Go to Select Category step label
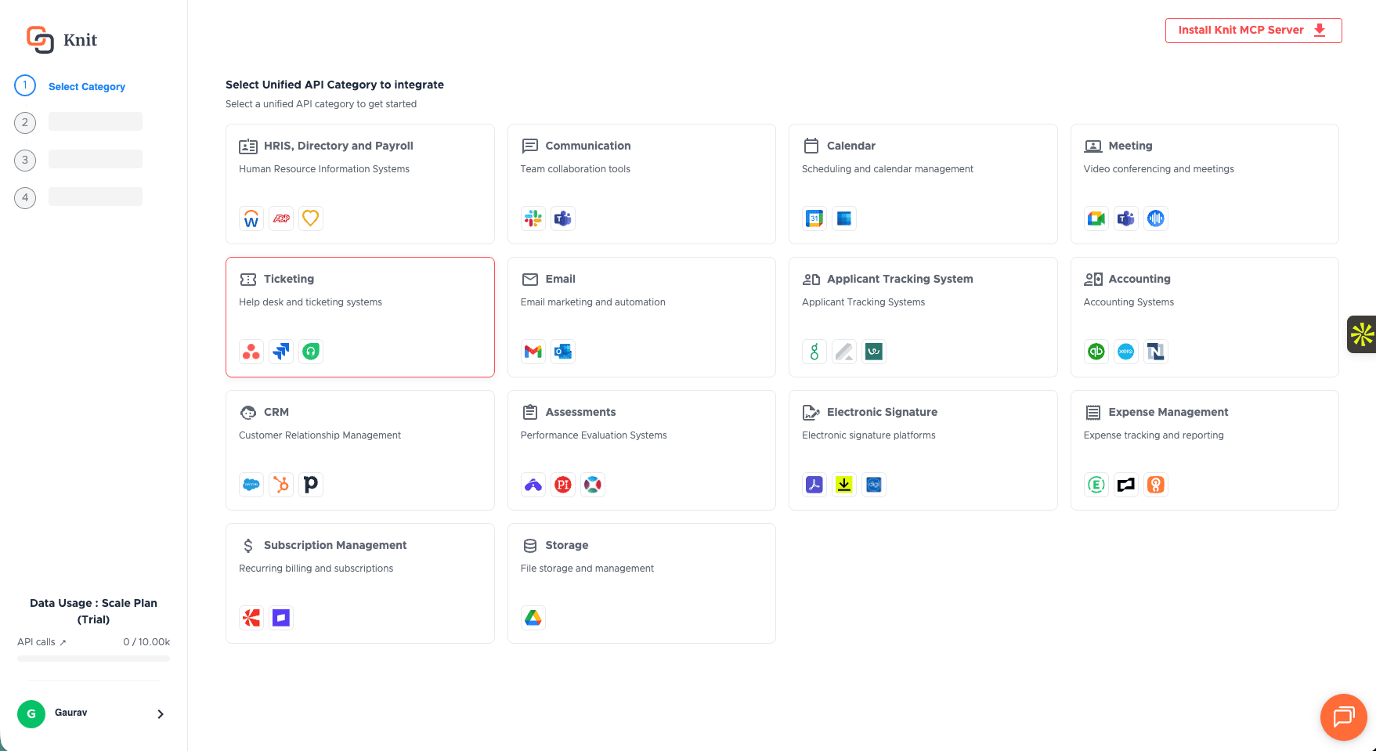Image resolution: width=1376 pixels, height=751 pixels. (87, 87)
